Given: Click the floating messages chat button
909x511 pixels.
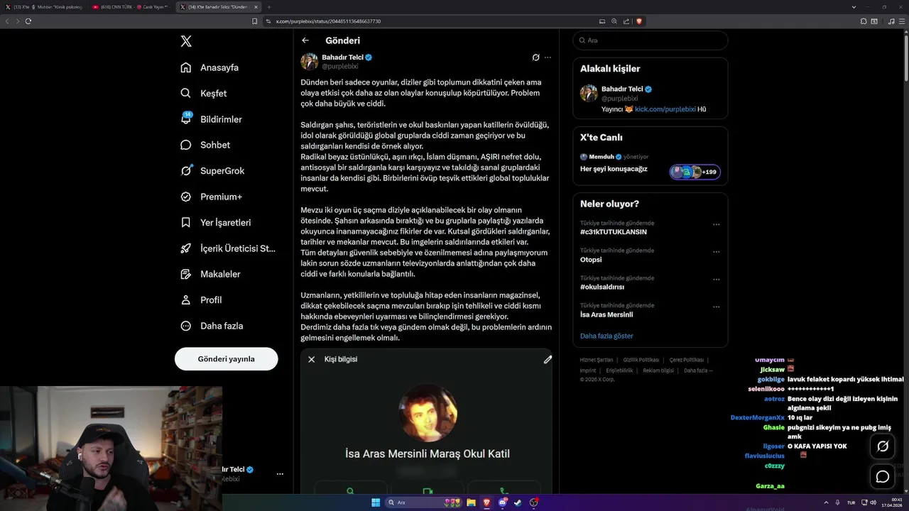Looking at the screenshot, I should click(x=883, y=476).
